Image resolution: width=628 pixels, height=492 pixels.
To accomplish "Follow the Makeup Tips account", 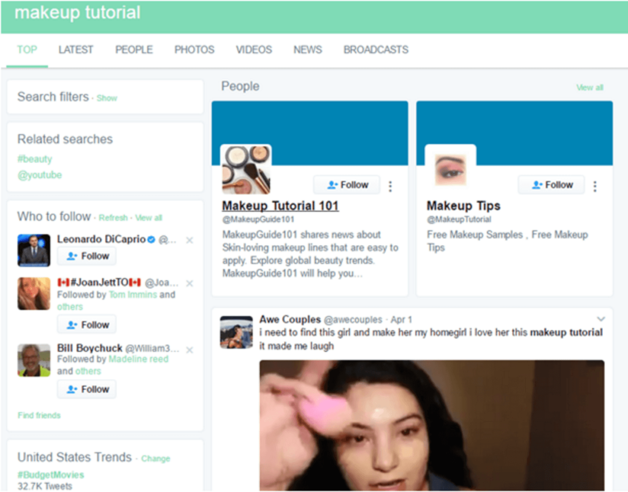I will pos(551,185).
